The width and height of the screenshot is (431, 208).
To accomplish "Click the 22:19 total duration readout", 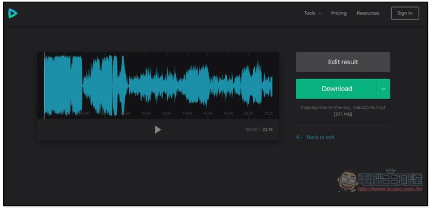I will [267, 130].
